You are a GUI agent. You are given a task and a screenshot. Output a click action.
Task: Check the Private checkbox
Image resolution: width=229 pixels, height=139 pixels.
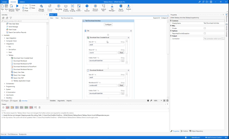pos(205,28)
